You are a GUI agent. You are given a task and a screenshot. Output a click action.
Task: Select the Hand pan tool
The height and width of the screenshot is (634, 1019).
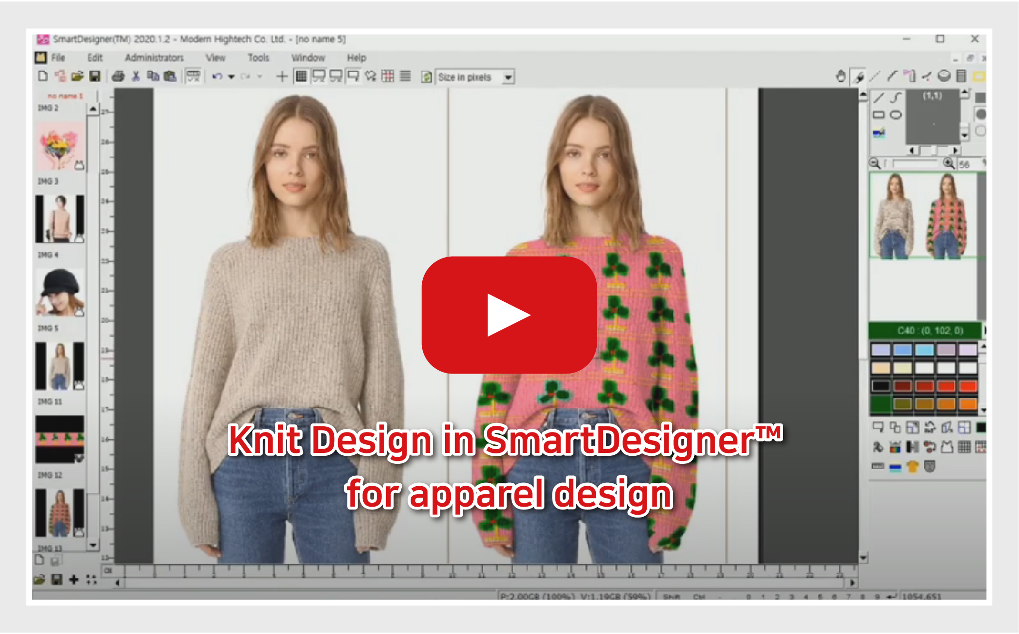point(840,76)
